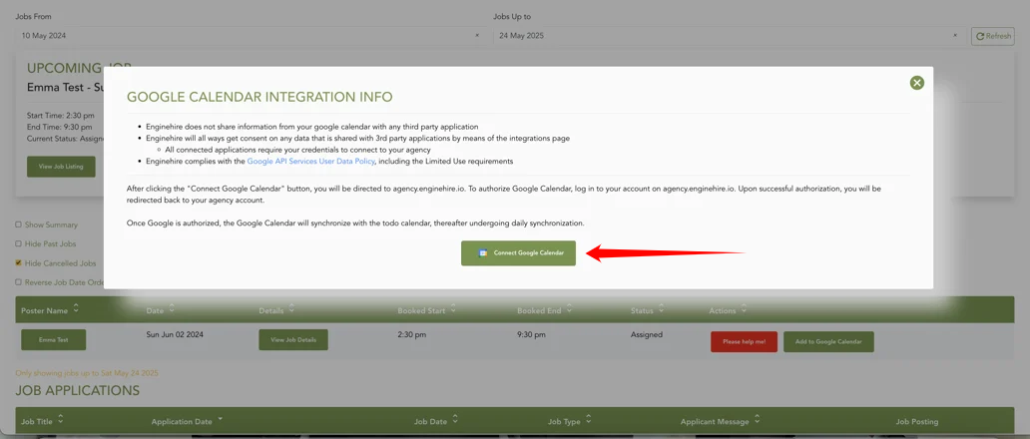
Task: Open Google API Services User Data Policy link
Action: (x=310, y=161)
